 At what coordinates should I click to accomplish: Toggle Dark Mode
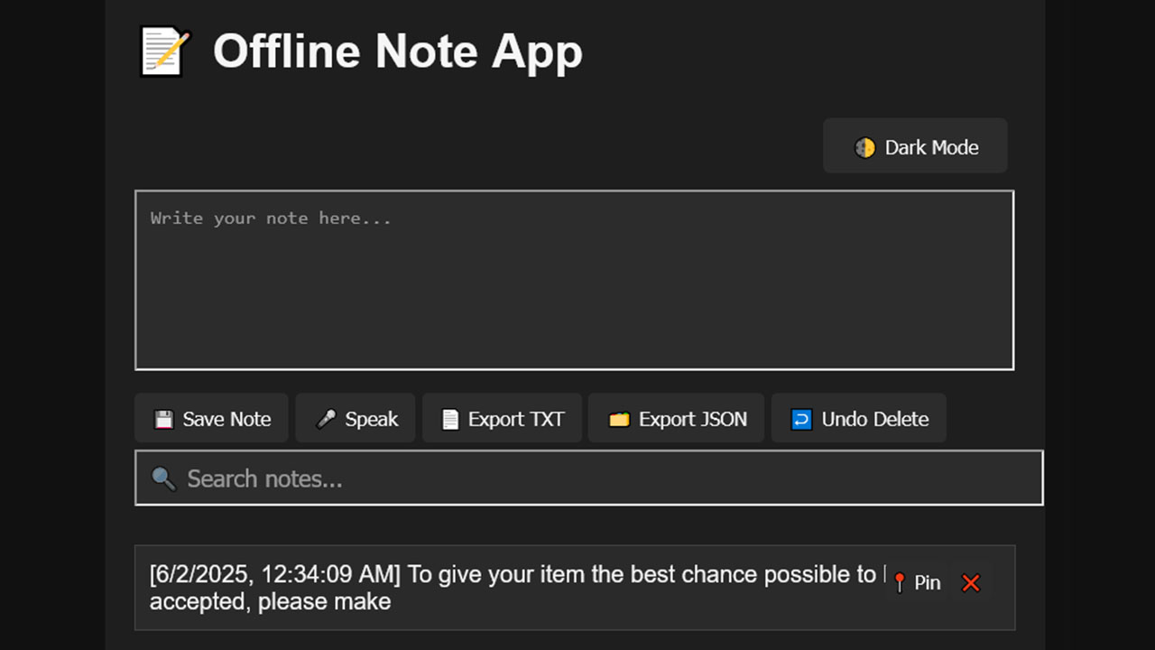click(915, 146)
